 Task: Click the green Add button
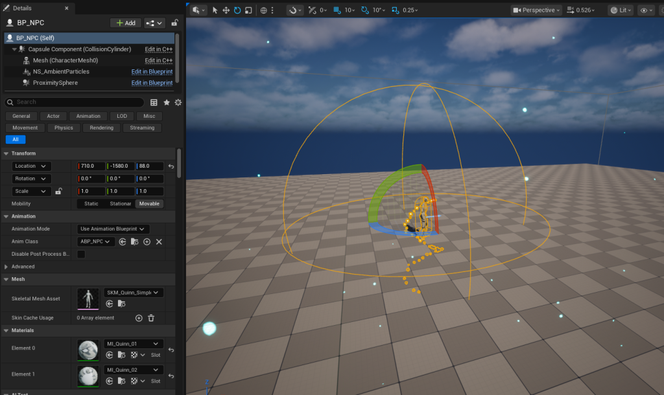[125, 22]
